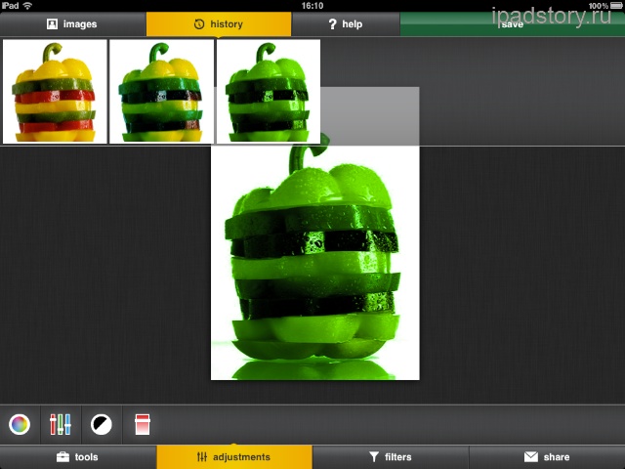
Task: Tap the Wi-Fi status icon
Action: coord(27,6)
